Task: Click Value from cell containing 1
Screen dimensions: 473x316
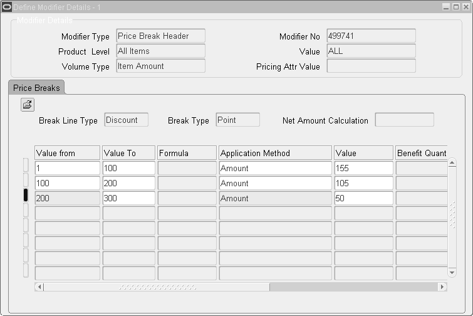Action: coord(67,168)
